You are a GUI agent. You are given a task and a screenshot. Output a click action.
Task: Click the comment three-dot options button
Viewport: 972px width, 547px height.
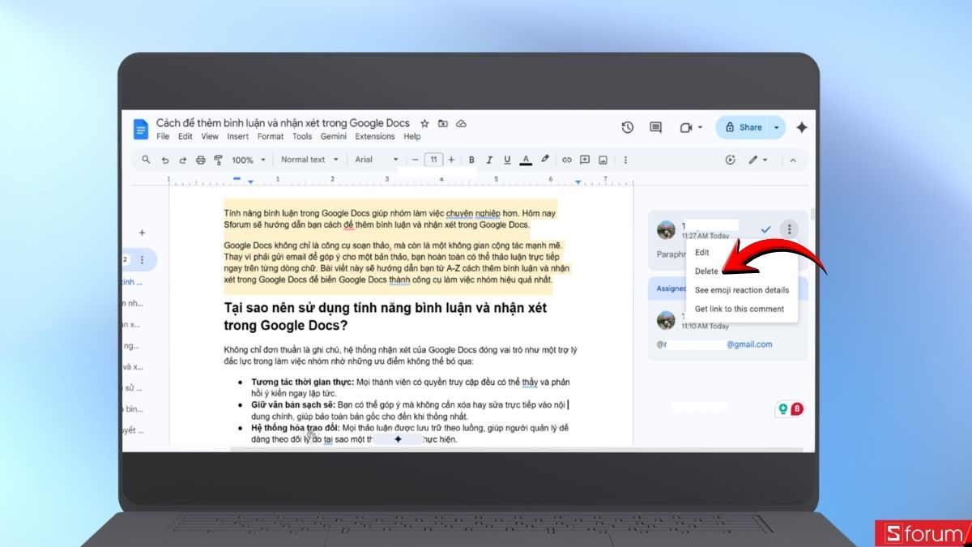coord(788,230)
